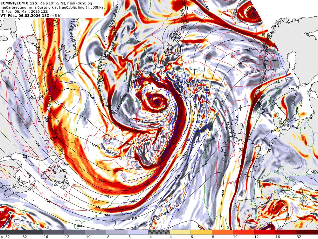Click the '-16' legend label
This screenshot has height=239, width=318.
coord(45,237)
